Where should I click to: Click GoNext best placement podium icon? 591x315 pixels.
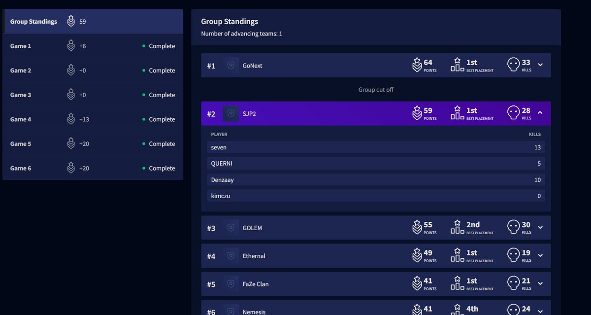pos(457,65)
